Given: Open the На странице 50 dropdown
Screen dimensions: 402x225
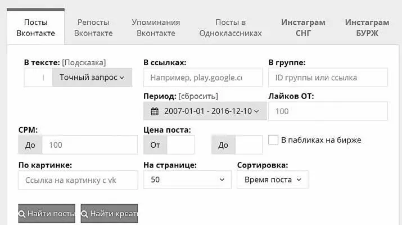Looking at the screenshot, I should (x=187, y=179).
